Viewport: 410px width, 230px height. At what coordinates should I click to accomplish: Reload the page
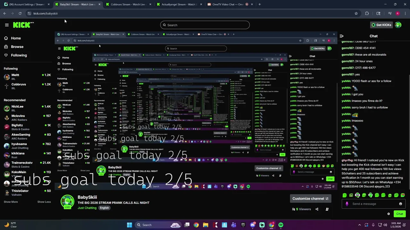pyautogui.click(x=20, y=13)
